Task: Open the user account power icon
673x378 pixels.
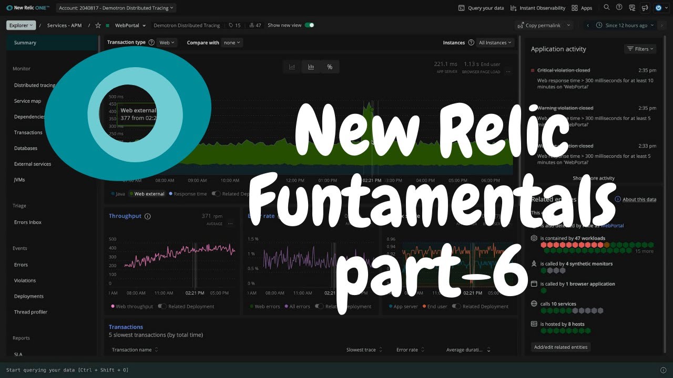Action: click(x=659, y=8)
